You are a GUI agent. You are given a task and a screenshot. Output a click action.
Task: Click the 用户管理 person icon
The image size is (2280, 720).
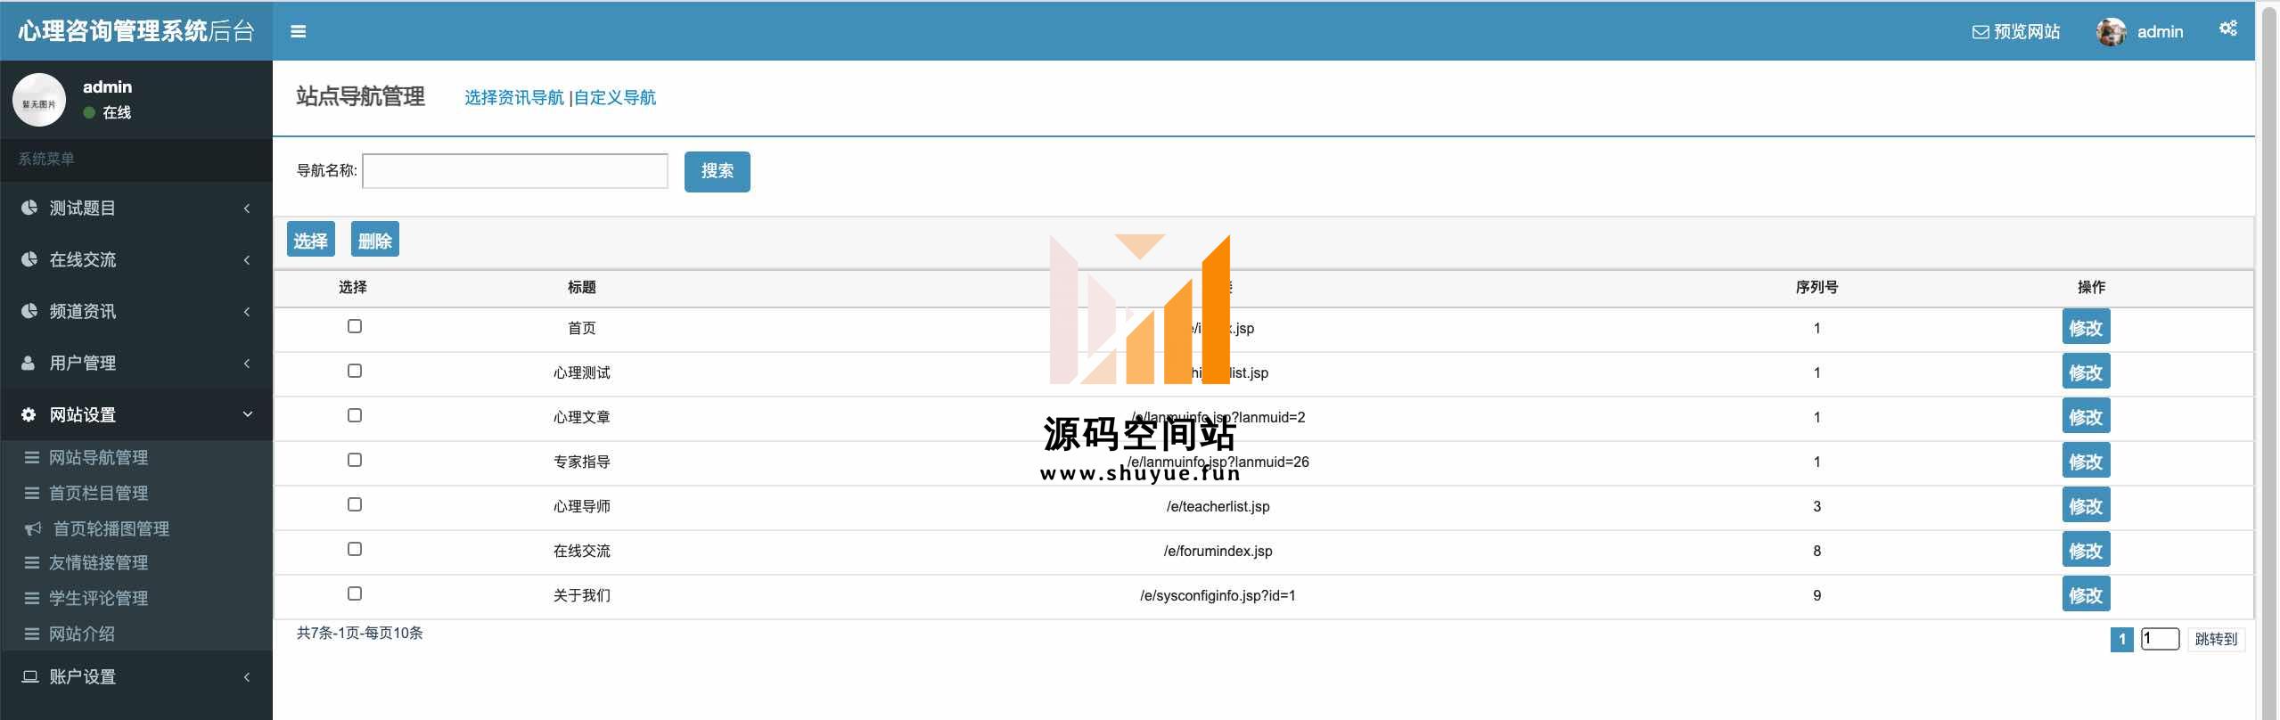tap(29, 363)
